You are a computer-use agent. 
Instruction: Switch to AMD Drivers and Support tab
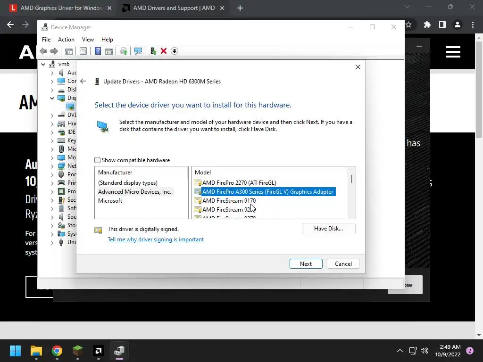pos(174,8)
